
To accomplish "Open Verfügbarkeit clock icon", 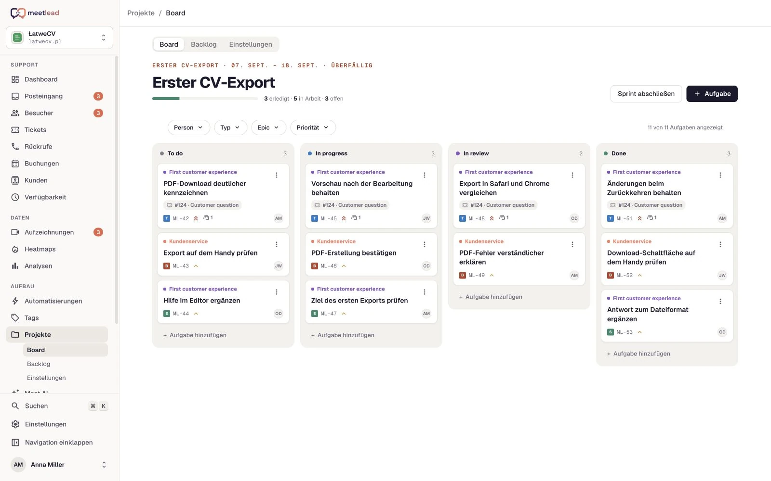I will tap(15, 197).
